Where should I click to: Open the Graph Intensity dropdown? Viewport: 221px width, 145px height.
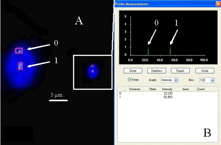pos(170,80)
